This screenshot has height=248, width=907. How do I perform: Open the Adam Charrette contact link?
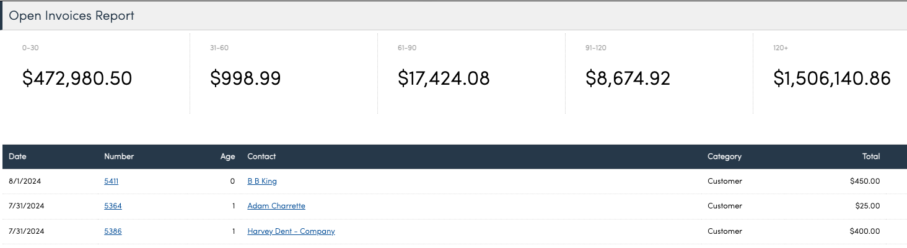(276, 206)
